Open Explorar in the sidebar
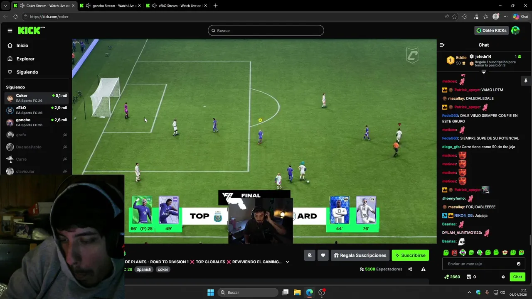The width and height of the screenshot is (532, 299). 25,59
